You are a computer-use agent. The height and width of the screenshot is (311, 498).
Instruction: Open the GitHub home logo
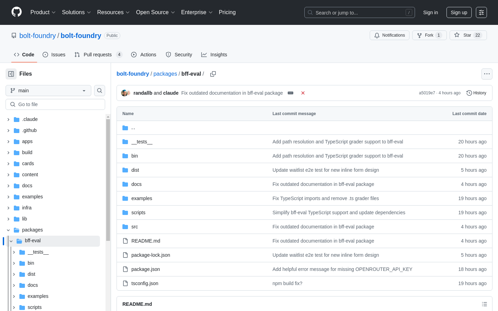point(17,12)
